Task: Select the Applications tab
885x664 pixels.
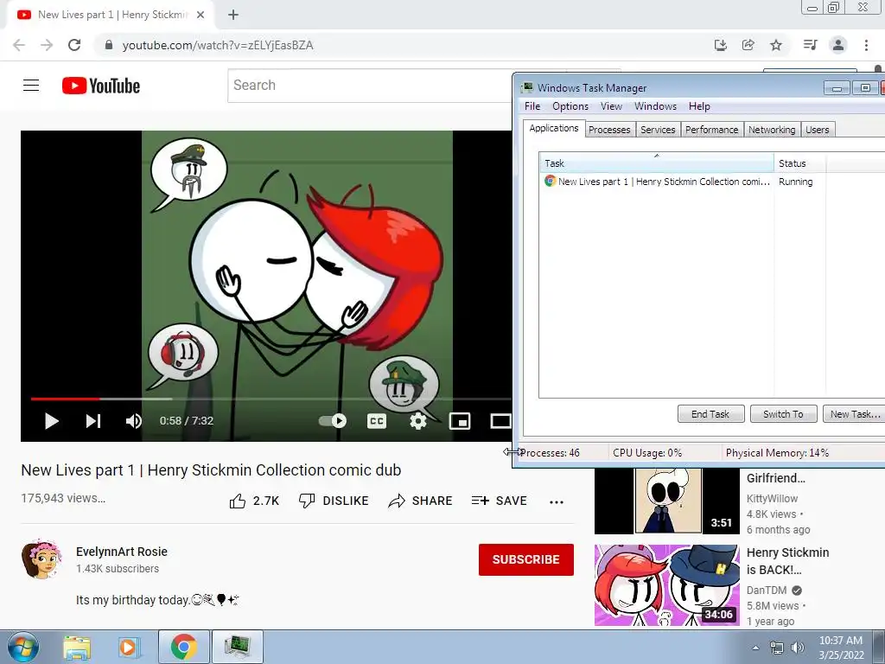Action: coord(554,128)
